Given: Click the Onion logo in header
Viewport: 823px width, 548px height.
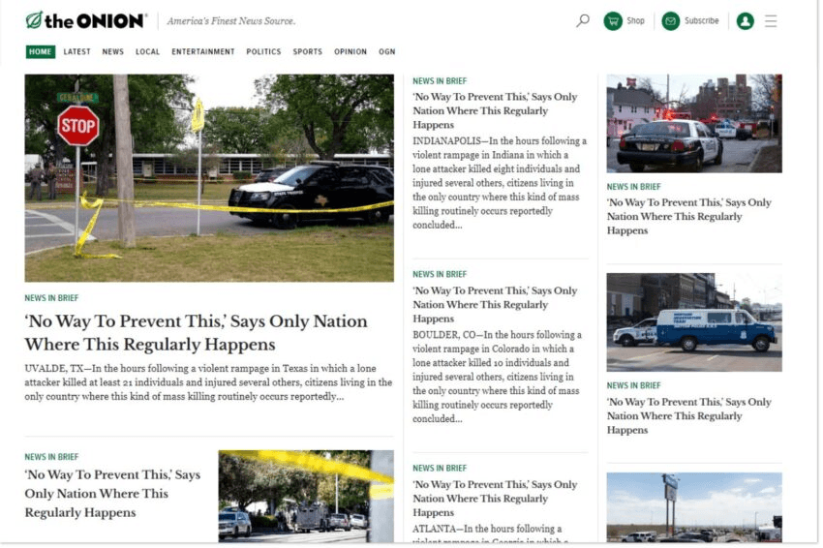Looking at the screenshot, I should click(85, 20).
